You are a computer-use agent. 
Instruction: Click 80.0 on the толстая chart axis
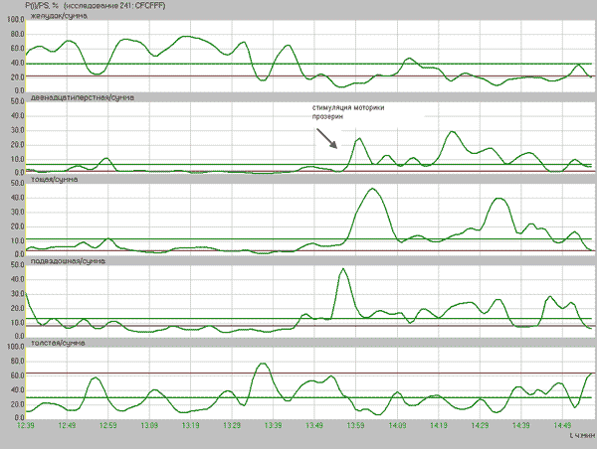click(x=17, y=362)
